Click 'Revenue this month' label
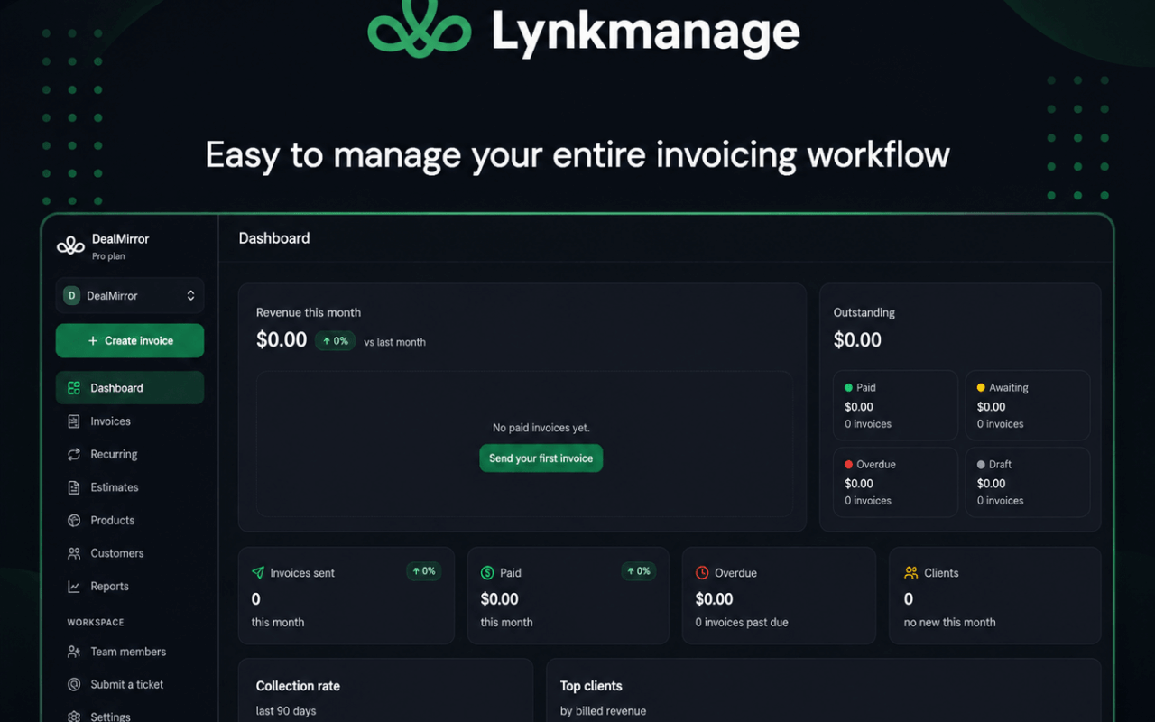 point(309,313)
